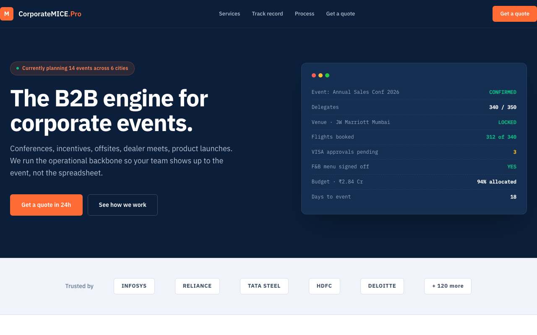537x335 pixels.
Task: Click the orange Get a quote header button
Action: (515, 14)
